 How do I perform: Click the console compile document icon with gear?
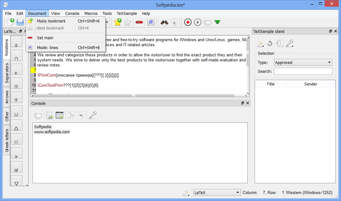pos(49,115)
